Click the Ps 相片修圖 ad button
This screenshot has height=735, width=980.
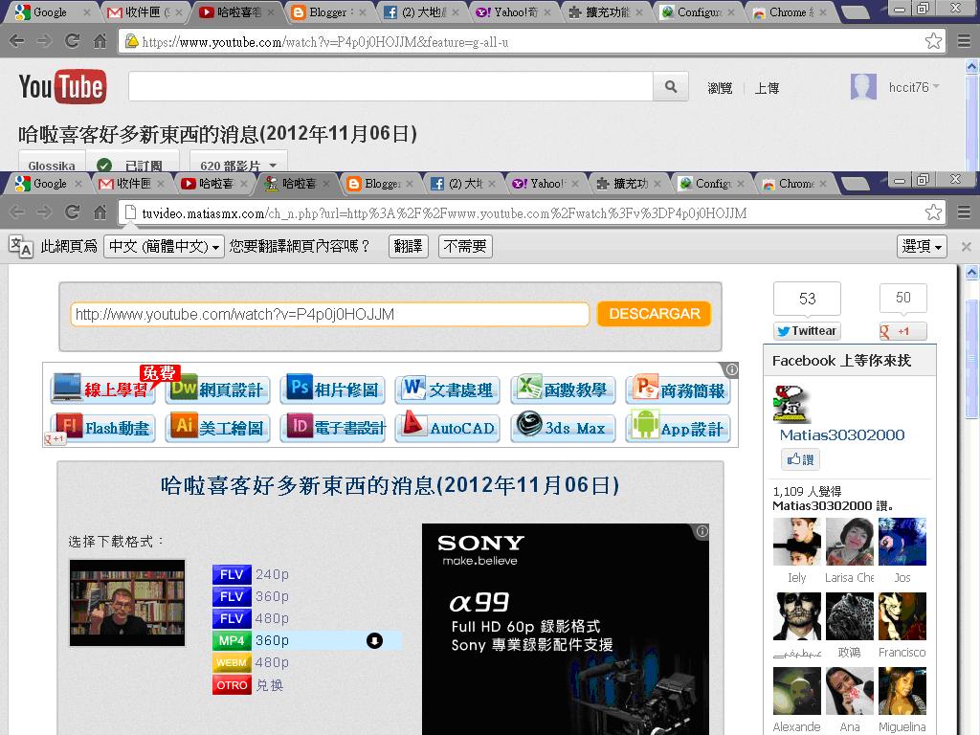point(332,390)
